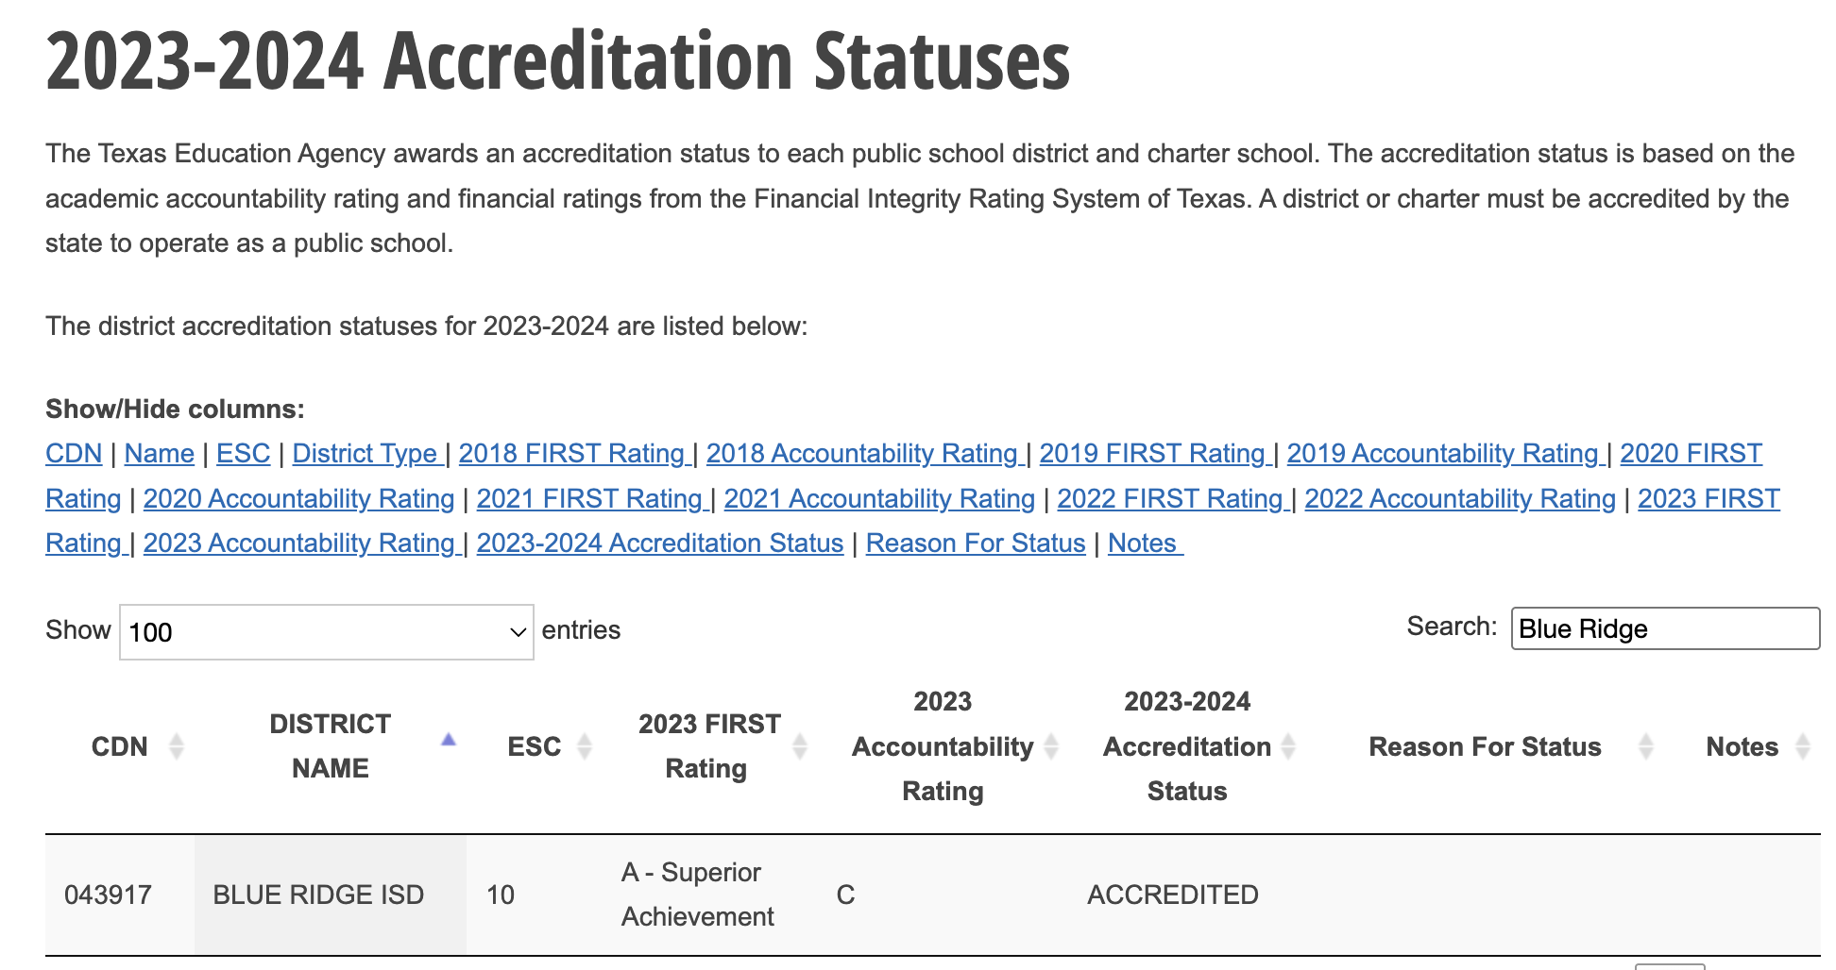
Task: Click Notes show/hide link
Action: (1143, 544)
